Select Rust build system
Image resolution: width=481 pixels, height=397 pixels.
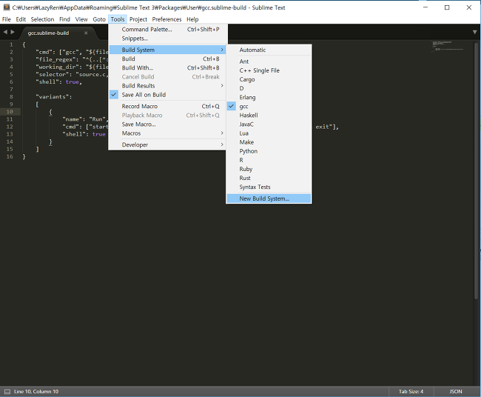[x=269, y=178]
